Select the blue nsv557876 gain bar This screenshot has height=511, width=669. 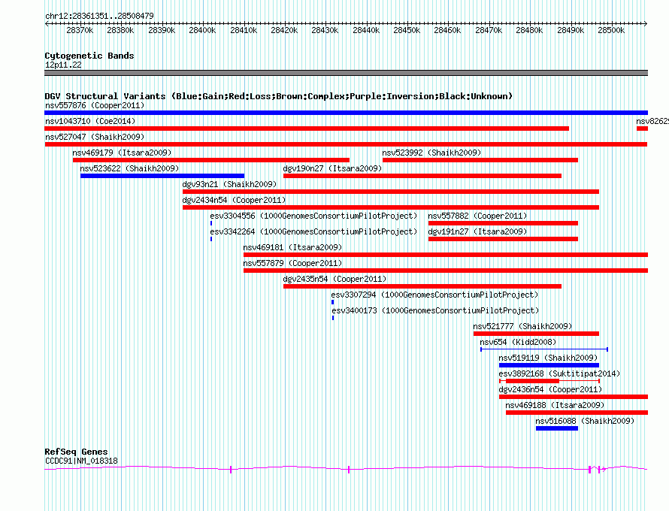346,113
